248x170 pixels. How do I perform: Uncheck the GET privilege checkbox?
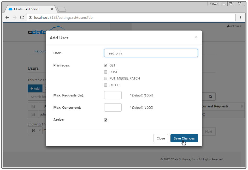pos(106,65)
